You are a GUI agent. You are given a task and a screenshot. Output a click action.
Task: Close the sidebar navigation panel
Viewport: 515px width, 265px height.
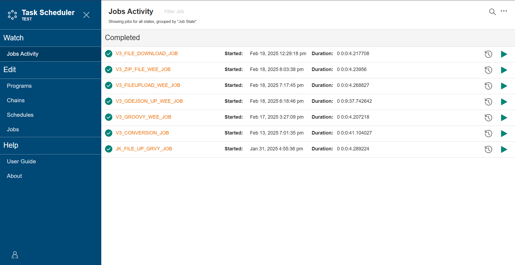(86, 15)
